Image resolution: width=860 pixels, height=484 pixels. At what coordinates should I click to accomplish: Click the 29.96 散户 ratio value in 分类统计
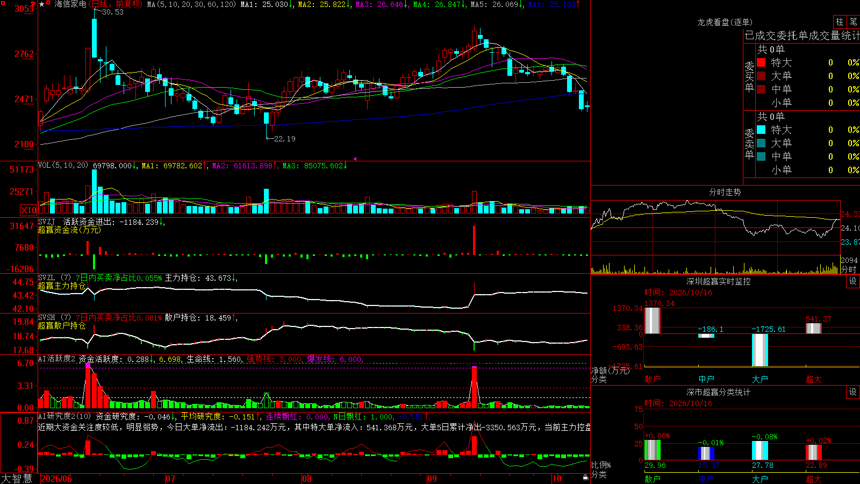coord(655,465)
